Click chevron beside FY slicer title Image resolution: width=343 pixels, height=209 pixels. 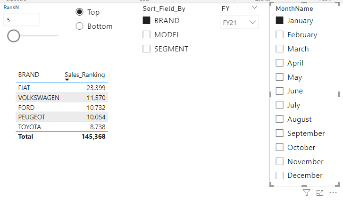tap(255, 8)
